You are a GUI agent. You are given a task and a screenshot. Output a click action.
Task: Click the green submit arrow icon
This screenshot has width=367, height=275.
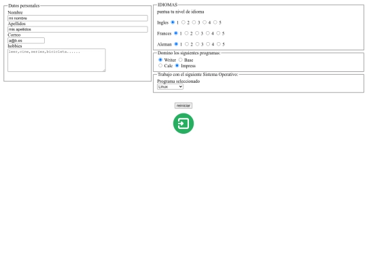click(183, 124)
